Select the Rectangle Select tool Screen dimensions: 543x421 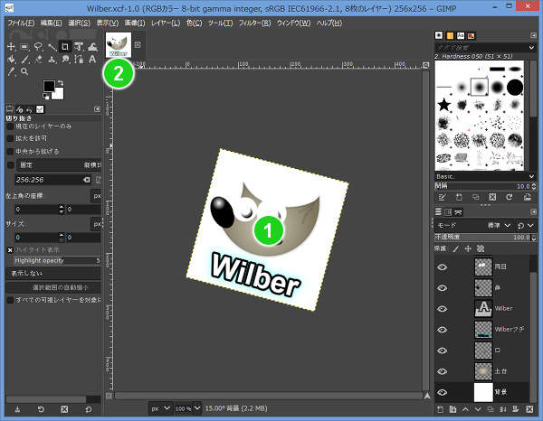tap(24, 46)
